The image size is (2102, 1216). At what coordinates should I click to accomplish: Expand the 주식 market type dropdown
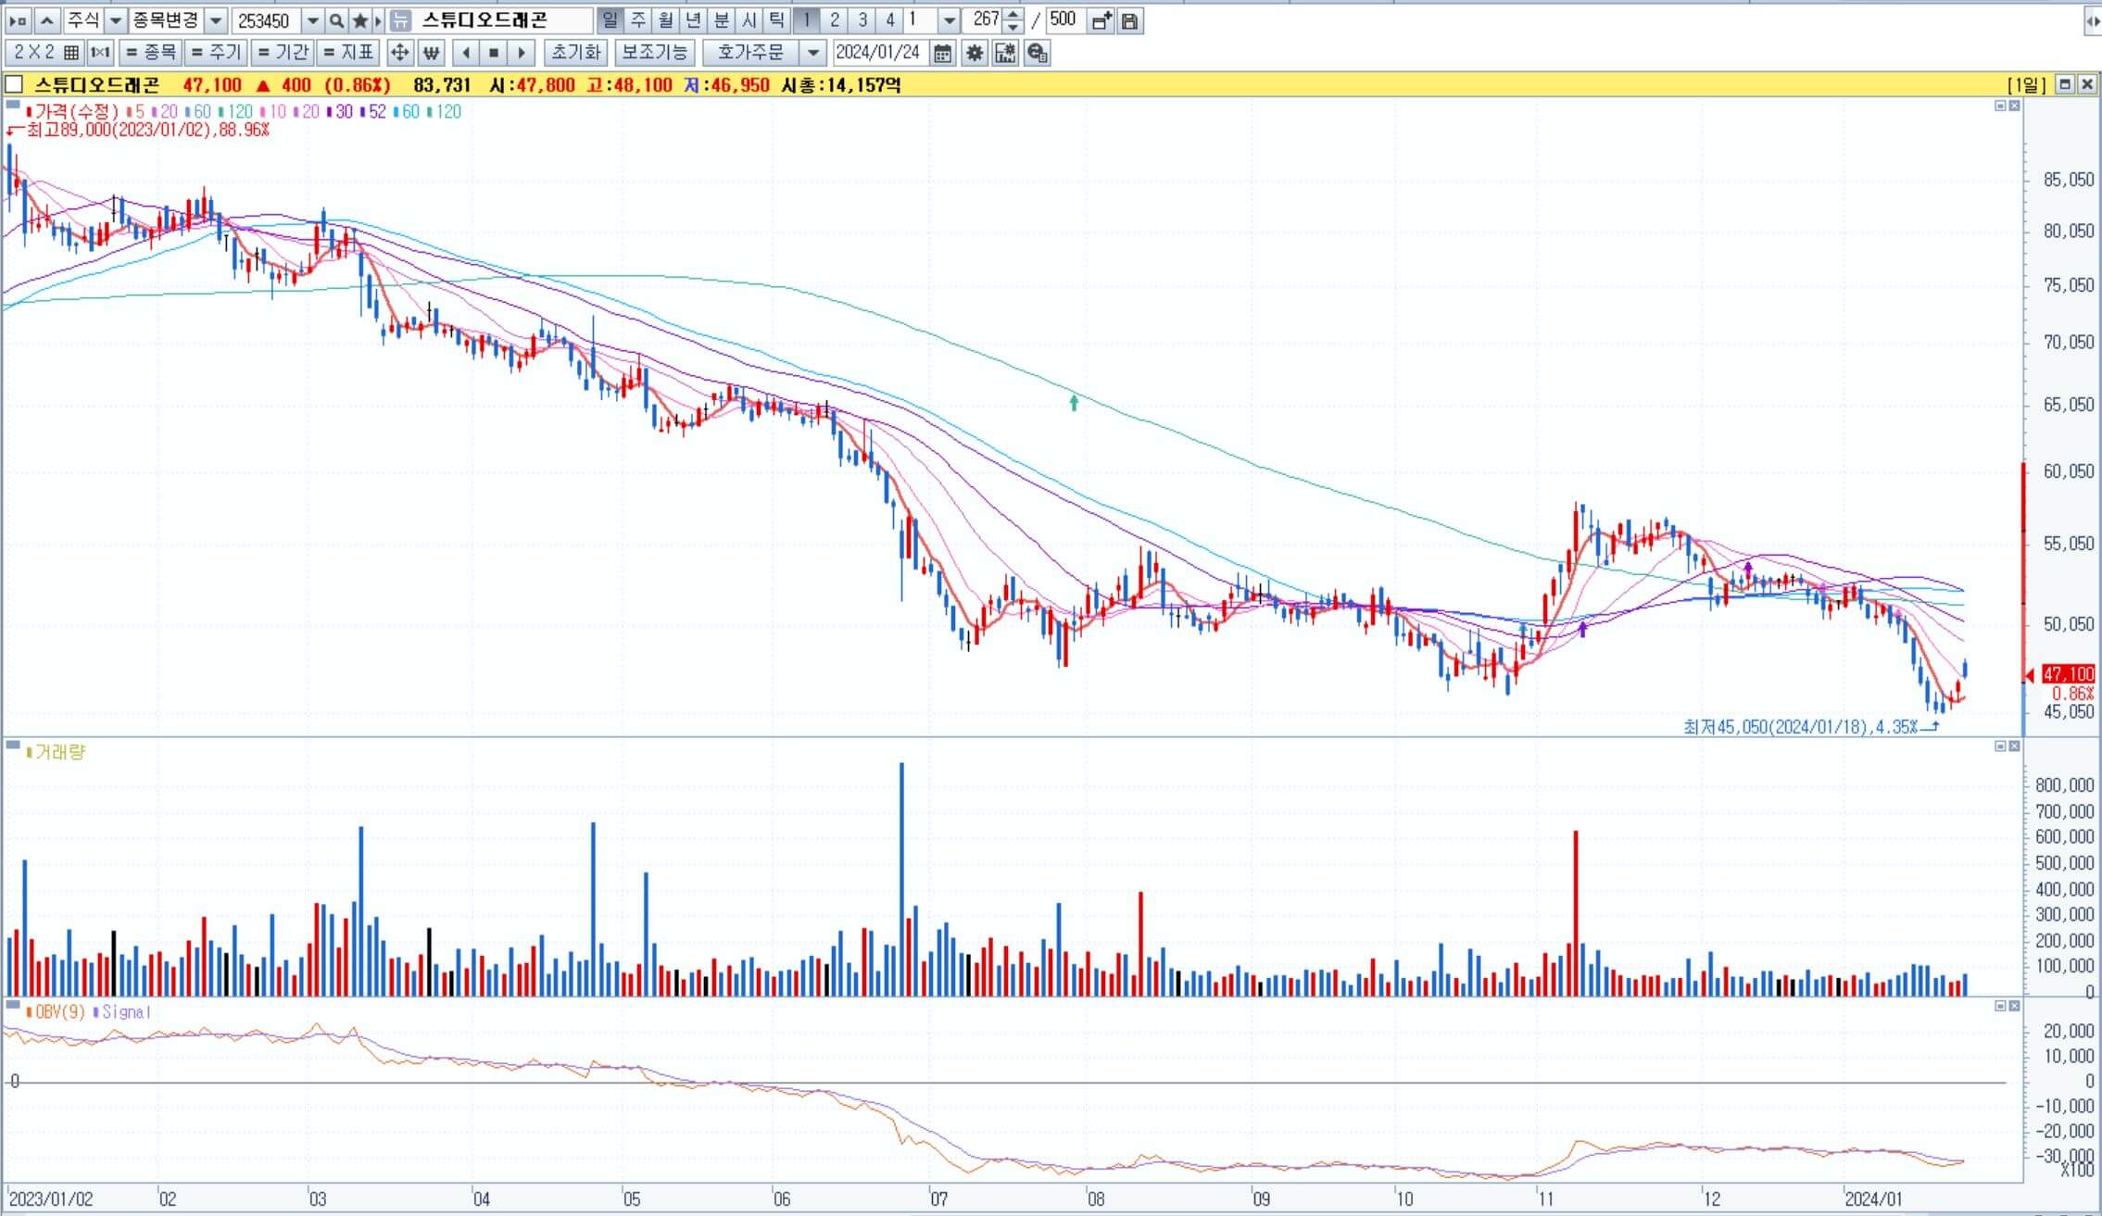116,20
